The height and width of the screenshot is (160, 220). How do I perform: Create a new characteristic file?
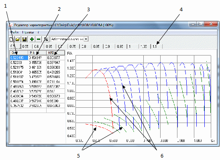[x=11, y=39]
